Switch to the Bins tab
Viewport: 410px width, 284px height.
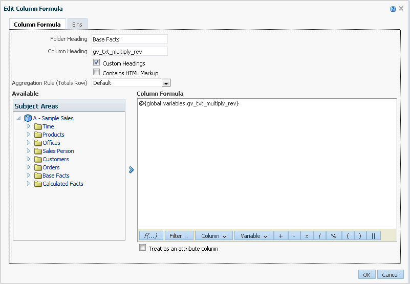(77, 25)
